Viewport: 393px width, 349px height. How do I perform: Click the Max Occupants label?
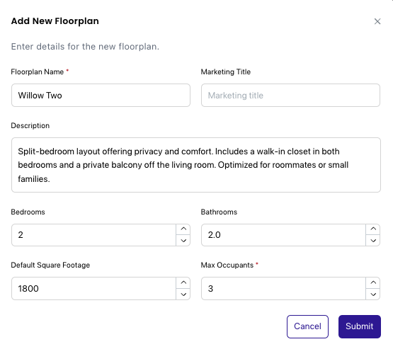(227, 265)
